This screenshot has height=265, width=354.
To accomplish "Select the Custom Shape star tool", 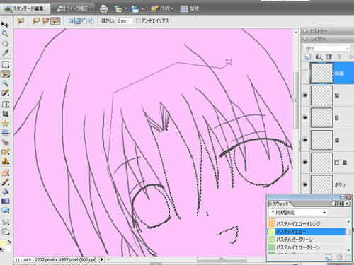I will pos(5,123).
